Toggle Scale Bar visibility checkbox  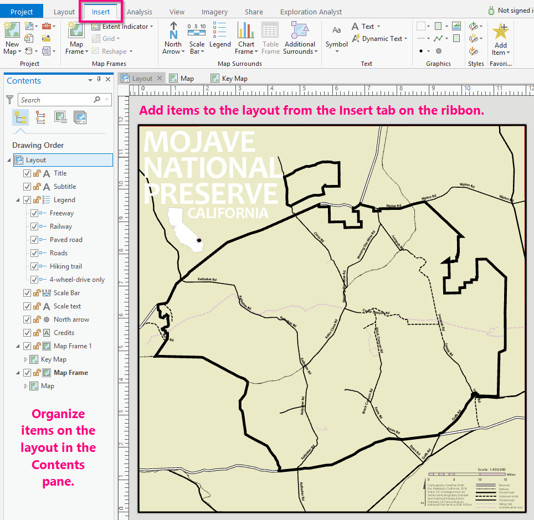(x=27, y=293)
